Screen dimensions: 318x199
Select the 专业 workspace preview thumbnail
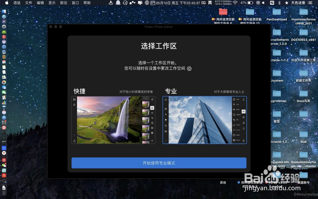[x=204, y=120]
